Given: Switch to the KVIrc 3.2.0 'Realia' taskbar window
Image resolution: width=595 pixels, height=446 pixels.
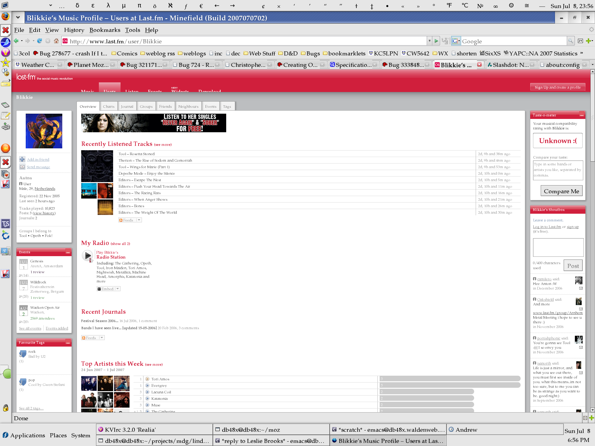Looking at the screenshot, I should click(154, 430).
